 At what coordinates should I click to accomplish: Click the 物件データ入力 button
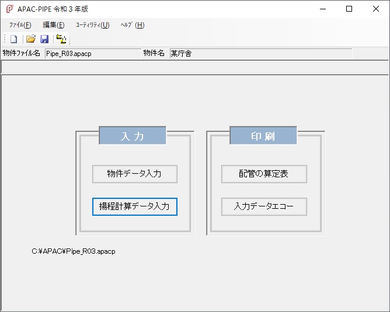pos(134,174)
